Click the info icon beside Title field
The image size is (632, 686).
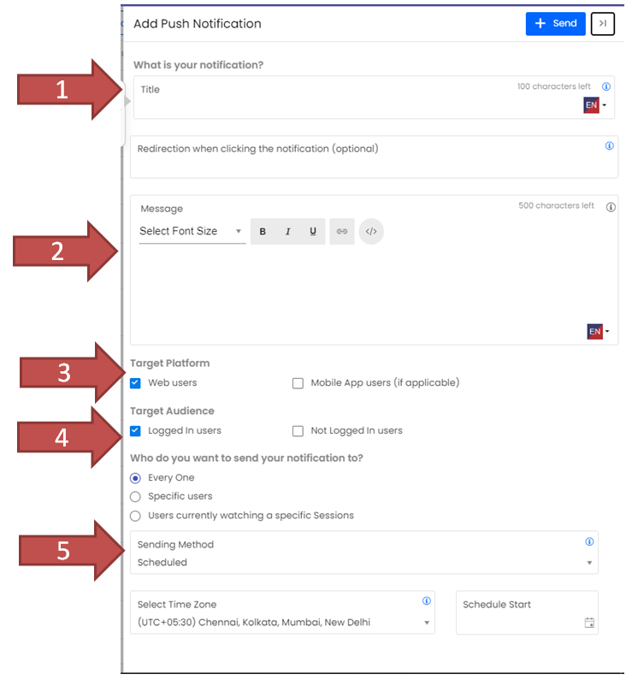click(606, 87)
